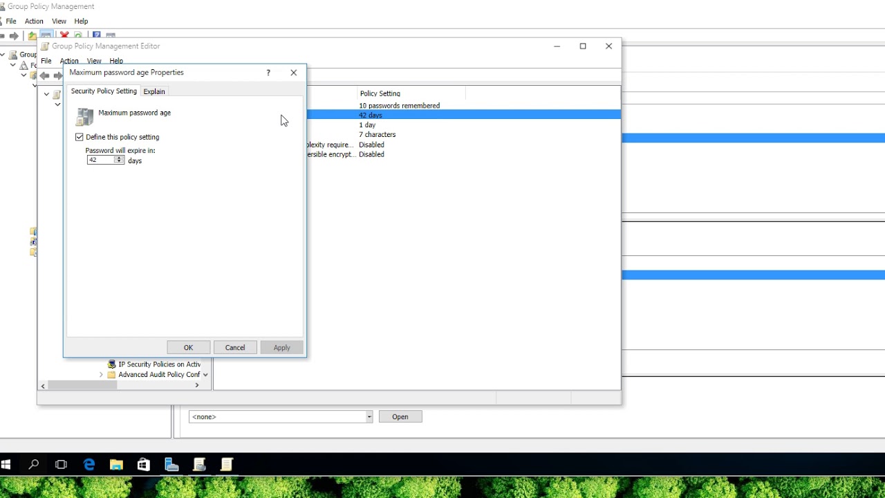Open the <none> dropdown arrow
Viewport: 885px width, 498px height.
point(369,417)
